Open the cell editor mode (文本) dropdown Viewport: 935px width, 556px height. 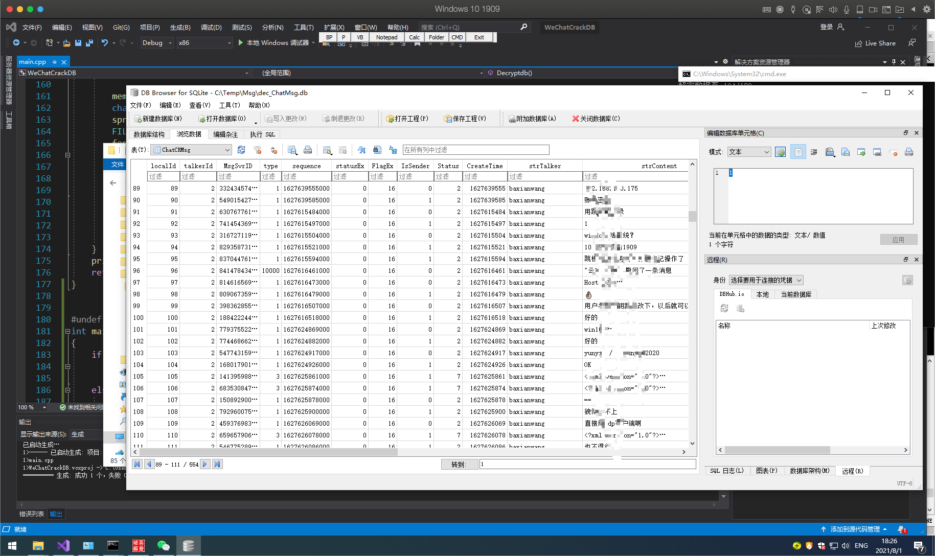(749, 152)
